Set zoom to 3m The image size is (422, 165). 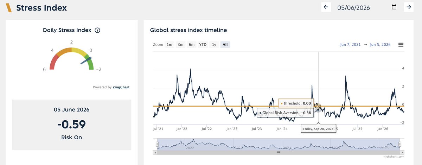pyautogui.click(x=180, y=45)
